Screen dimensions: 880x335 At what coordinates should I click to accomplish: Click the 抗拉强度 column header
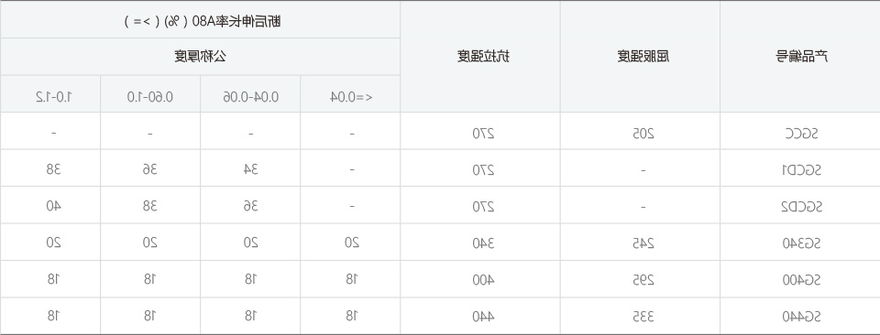(479, 57)
